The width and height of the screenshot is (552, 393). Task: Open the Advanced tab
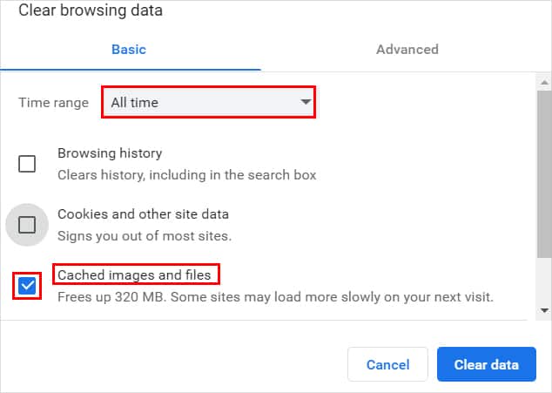click(407, 50)
